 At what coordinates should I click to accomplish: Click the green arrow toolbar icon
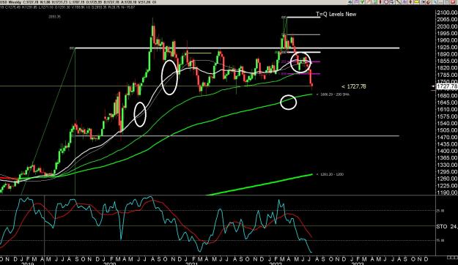(362, 1)
